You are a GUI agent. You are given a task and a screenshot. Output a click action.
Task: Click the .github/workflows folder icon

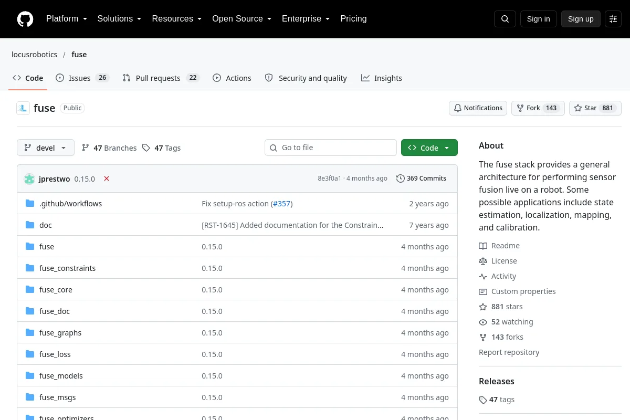(x=30, y=204)
